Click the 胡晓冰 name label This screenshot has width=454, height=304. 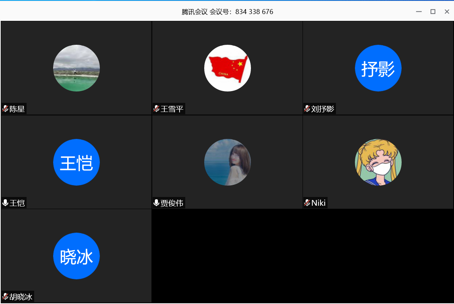pyautogui.click(x=21, y=297)
